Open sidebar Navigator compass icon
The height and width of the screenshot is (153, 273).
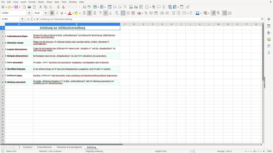pyautogui.click(x=269, y=46)
